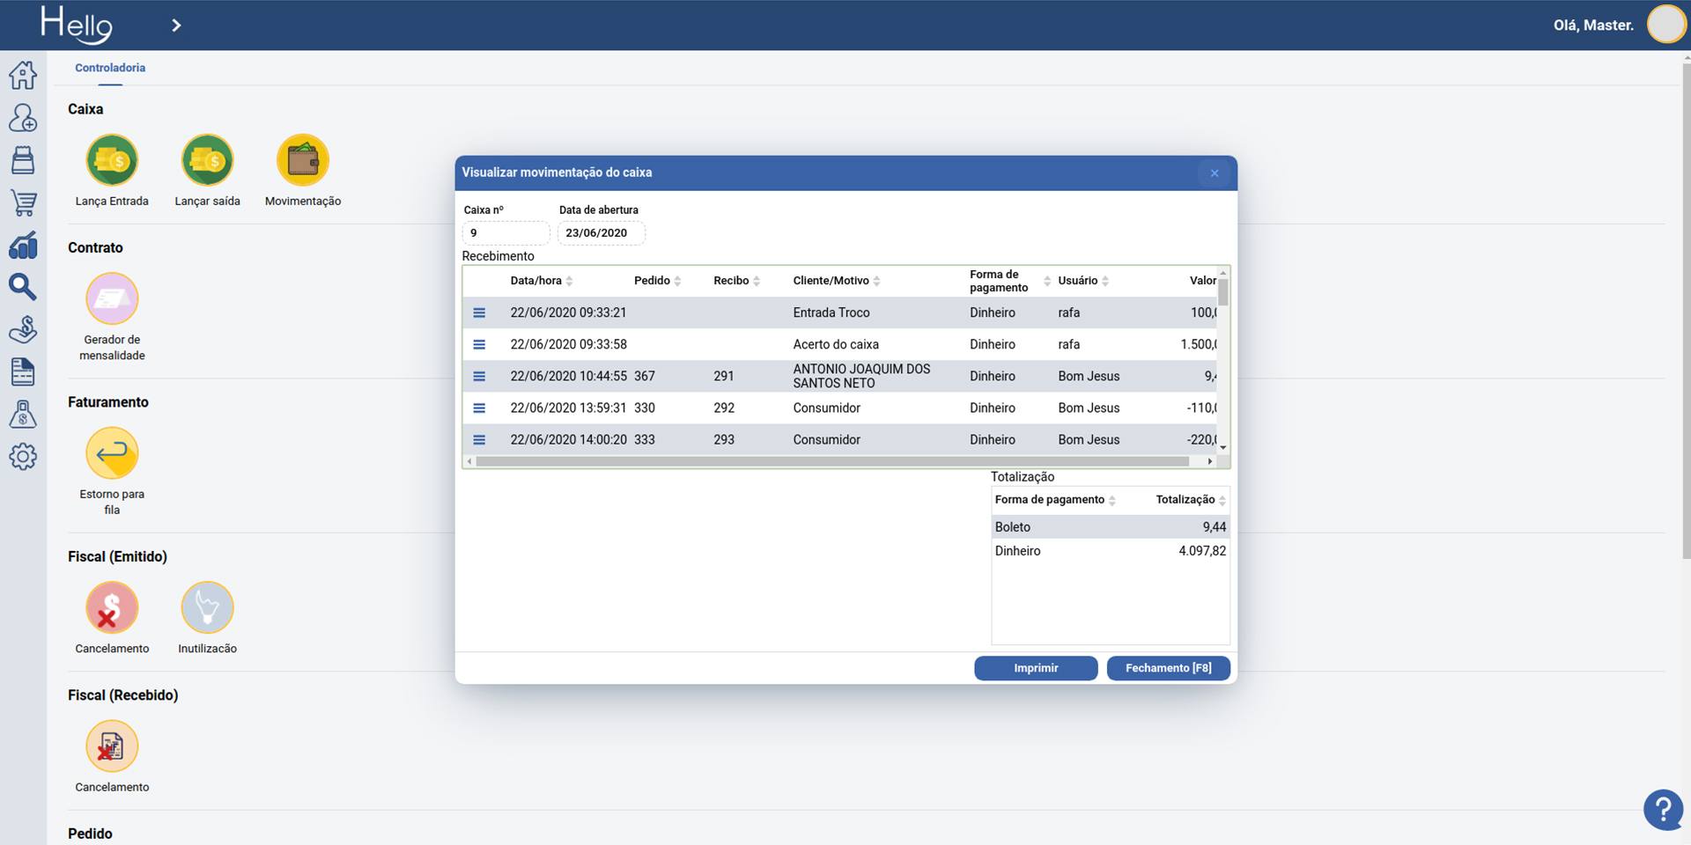This screenshot has height=845, width=1691.
Task: Open Inutilização under Fiscal (Emitido)
Action: coord(207,607)
